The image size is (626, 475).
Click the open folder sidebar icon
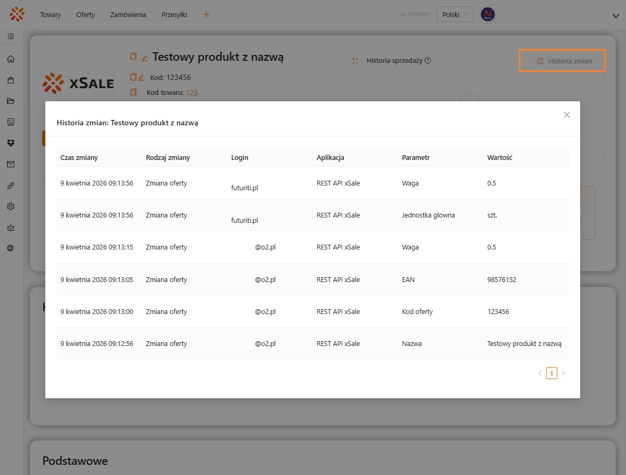11,101
